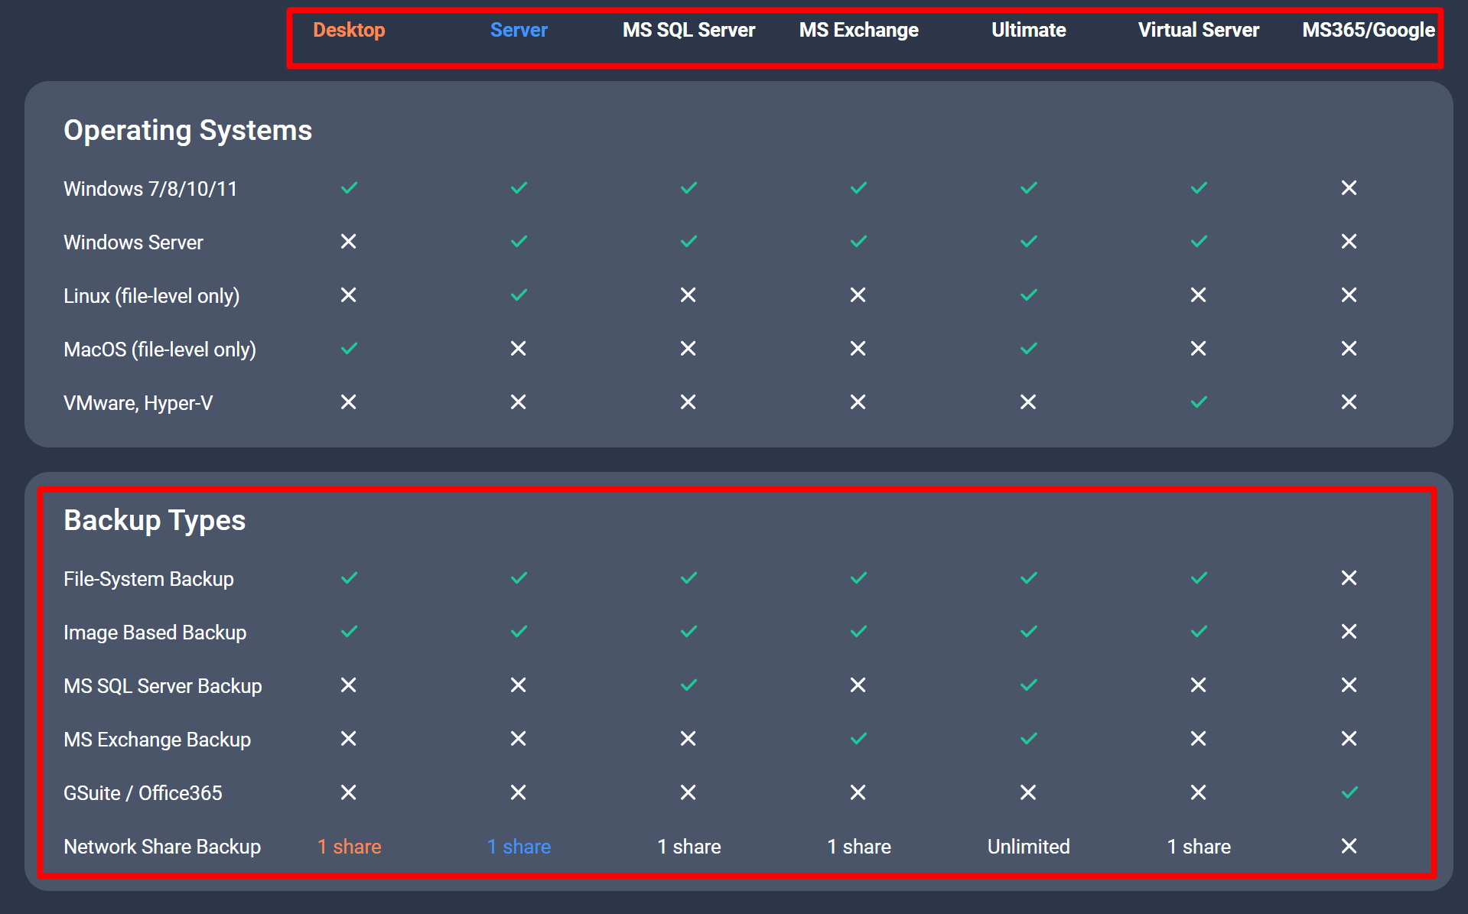
Task: Open the MS SQL Server column header
Action: pyautogui.click(x=688, y=30)
